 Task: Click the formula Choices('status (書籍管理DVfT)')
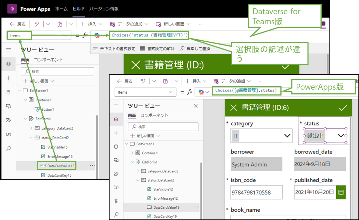click(150, 35)
